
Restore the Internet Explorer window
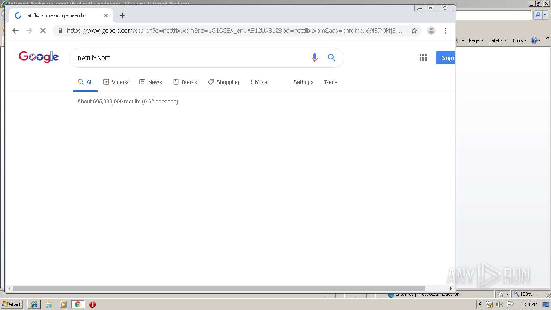(x=539, y=3)
